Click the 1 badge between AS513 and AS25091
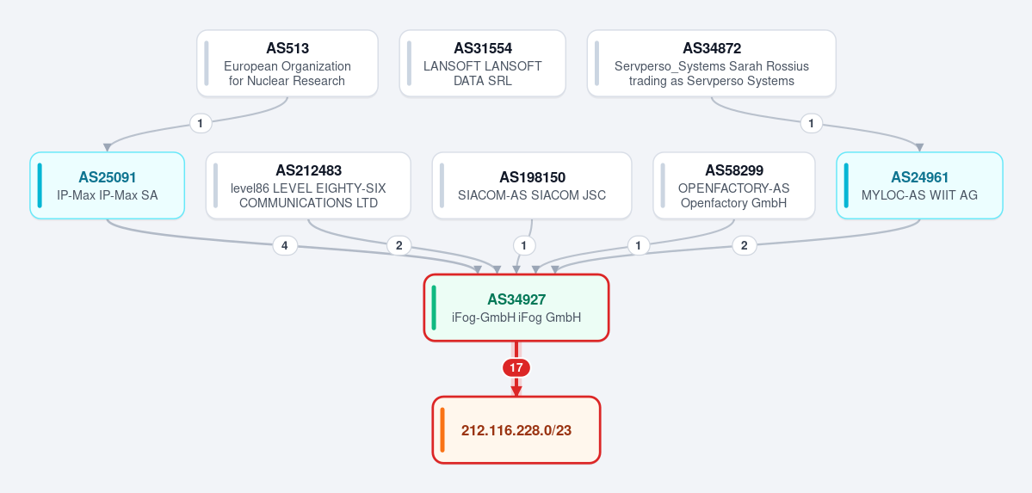This screenshot has height=493, width=1032. (201, 123)
